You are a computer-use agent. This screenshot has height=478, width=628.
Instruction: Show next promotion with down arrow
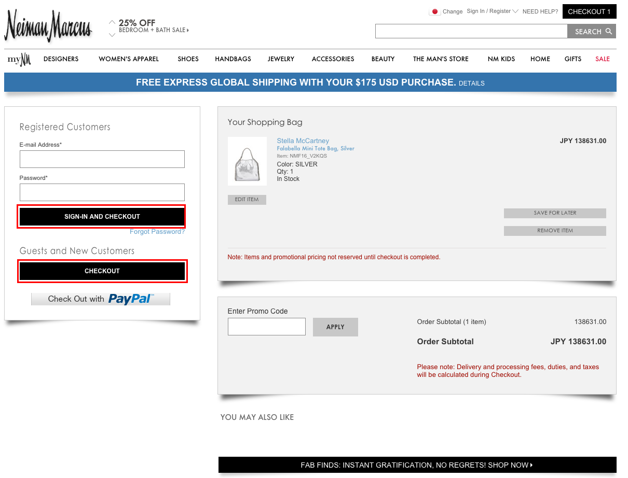click(x=112, y=35)
